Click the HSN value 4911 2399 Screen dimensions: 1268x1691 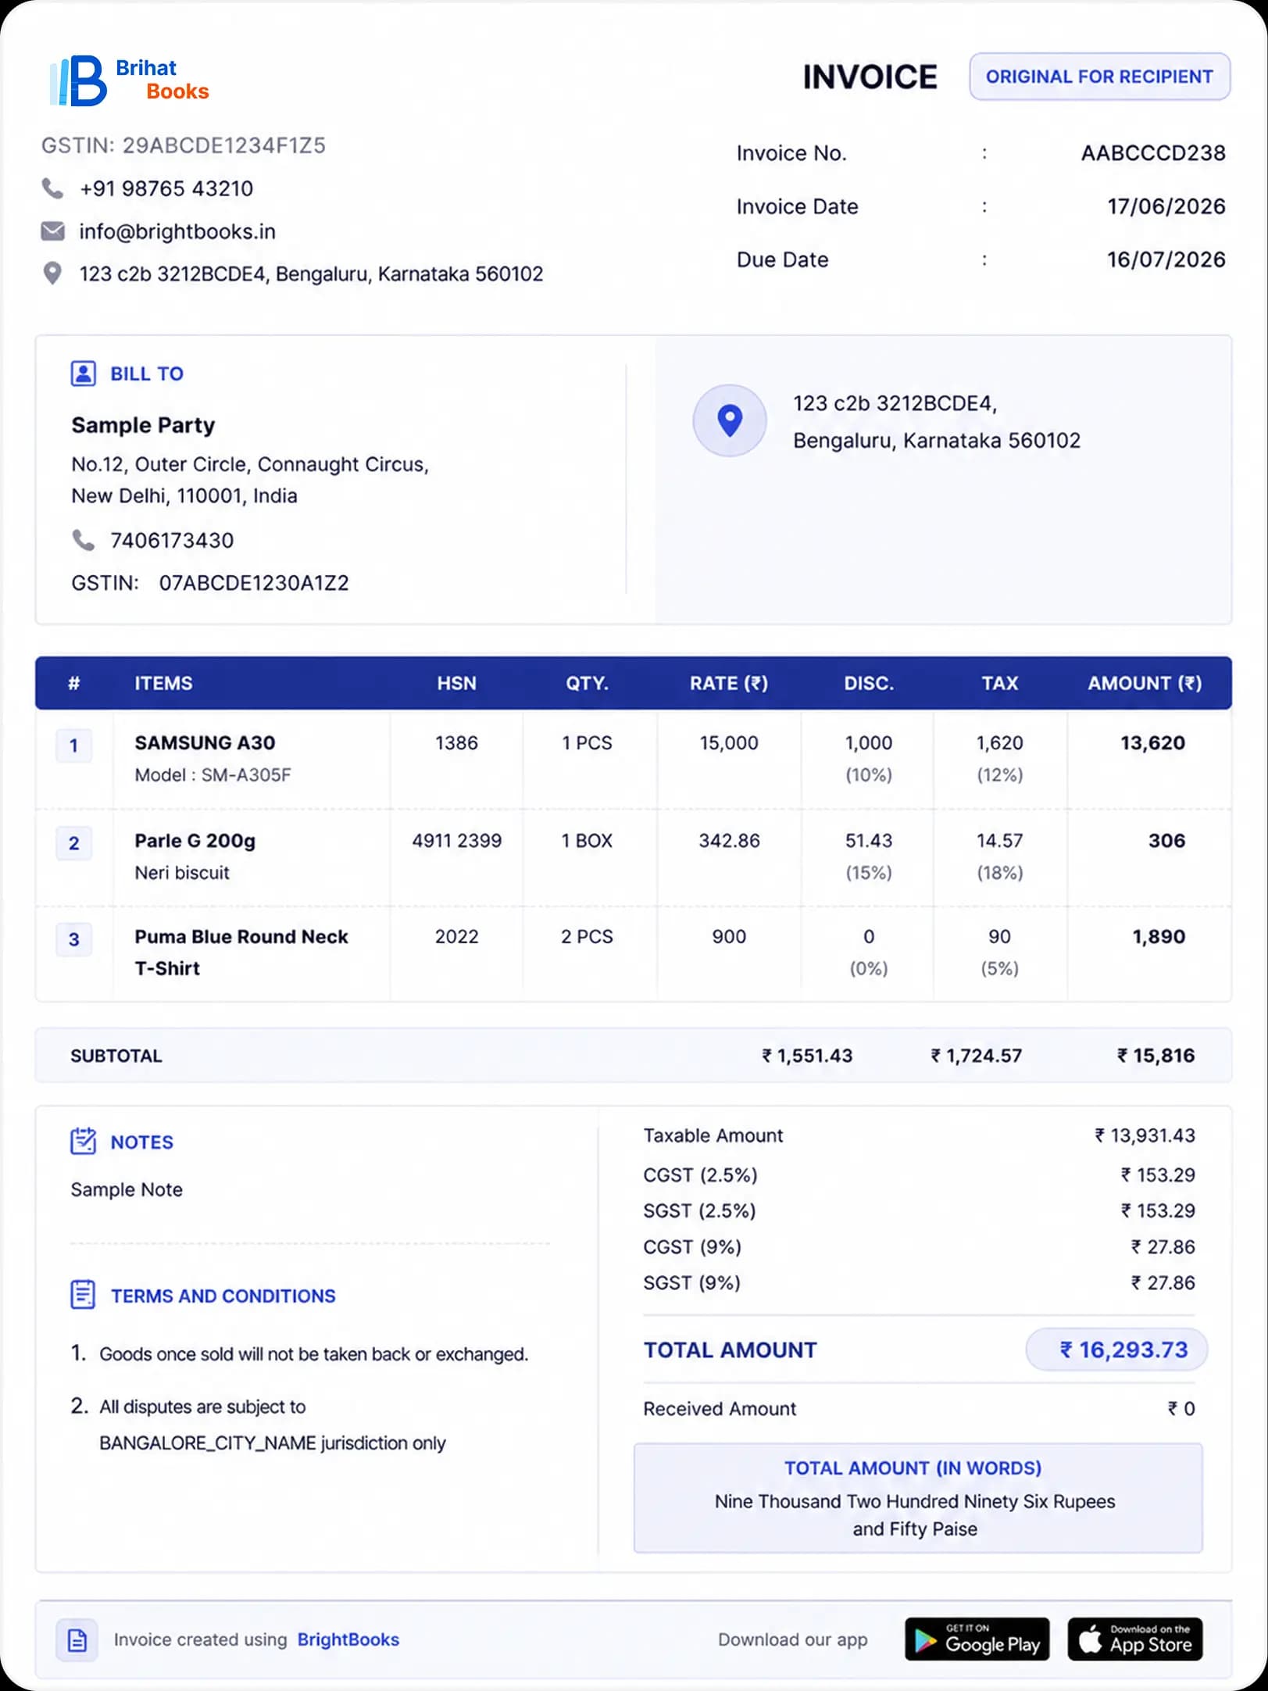click(x=457, y=841)
